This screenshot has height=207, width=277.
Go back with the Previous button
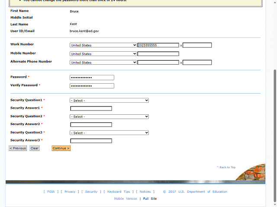tap(18, 148)
